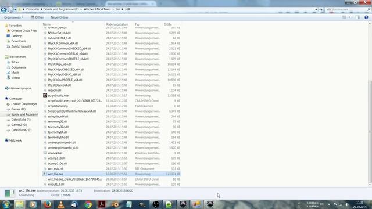
Task: Open the Windows Start menu
Action: pos(6,204)
